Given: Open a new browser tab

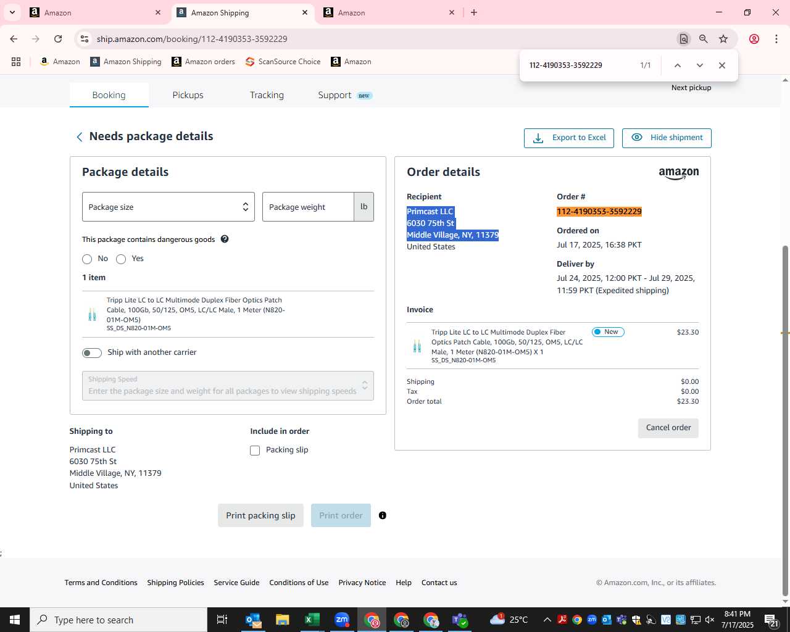Looking at the screenshot, I should click(474, 12).
